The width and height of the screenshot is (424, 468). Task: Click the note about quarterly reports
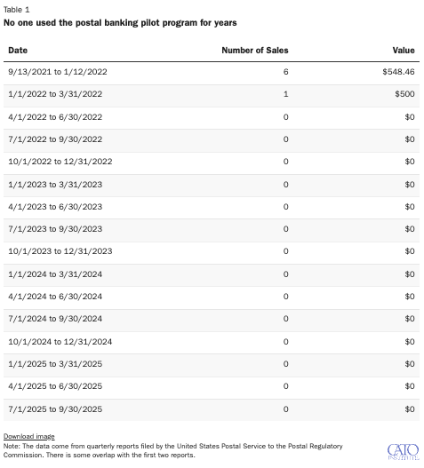173,451
